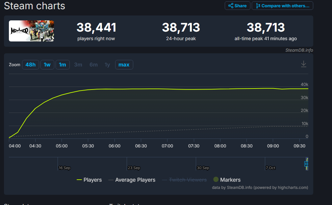The image size is (332, 205).
Task: Set chart zoom to max
Action: 124,64
